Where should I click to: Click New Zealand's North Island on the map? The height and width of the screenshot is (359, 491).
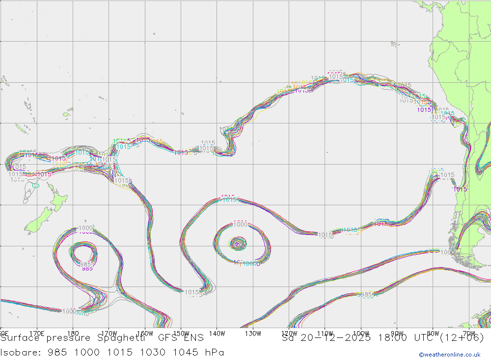57,197
